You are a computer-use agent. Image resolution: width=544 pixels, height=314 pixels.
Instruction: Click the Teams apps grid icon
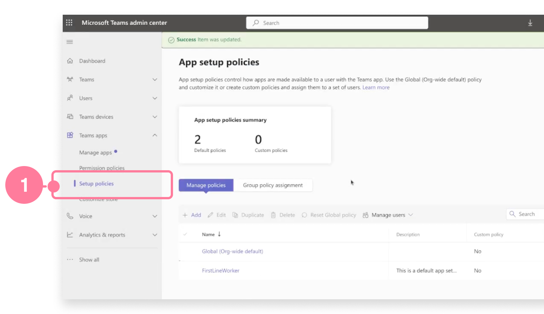[70, 135]
